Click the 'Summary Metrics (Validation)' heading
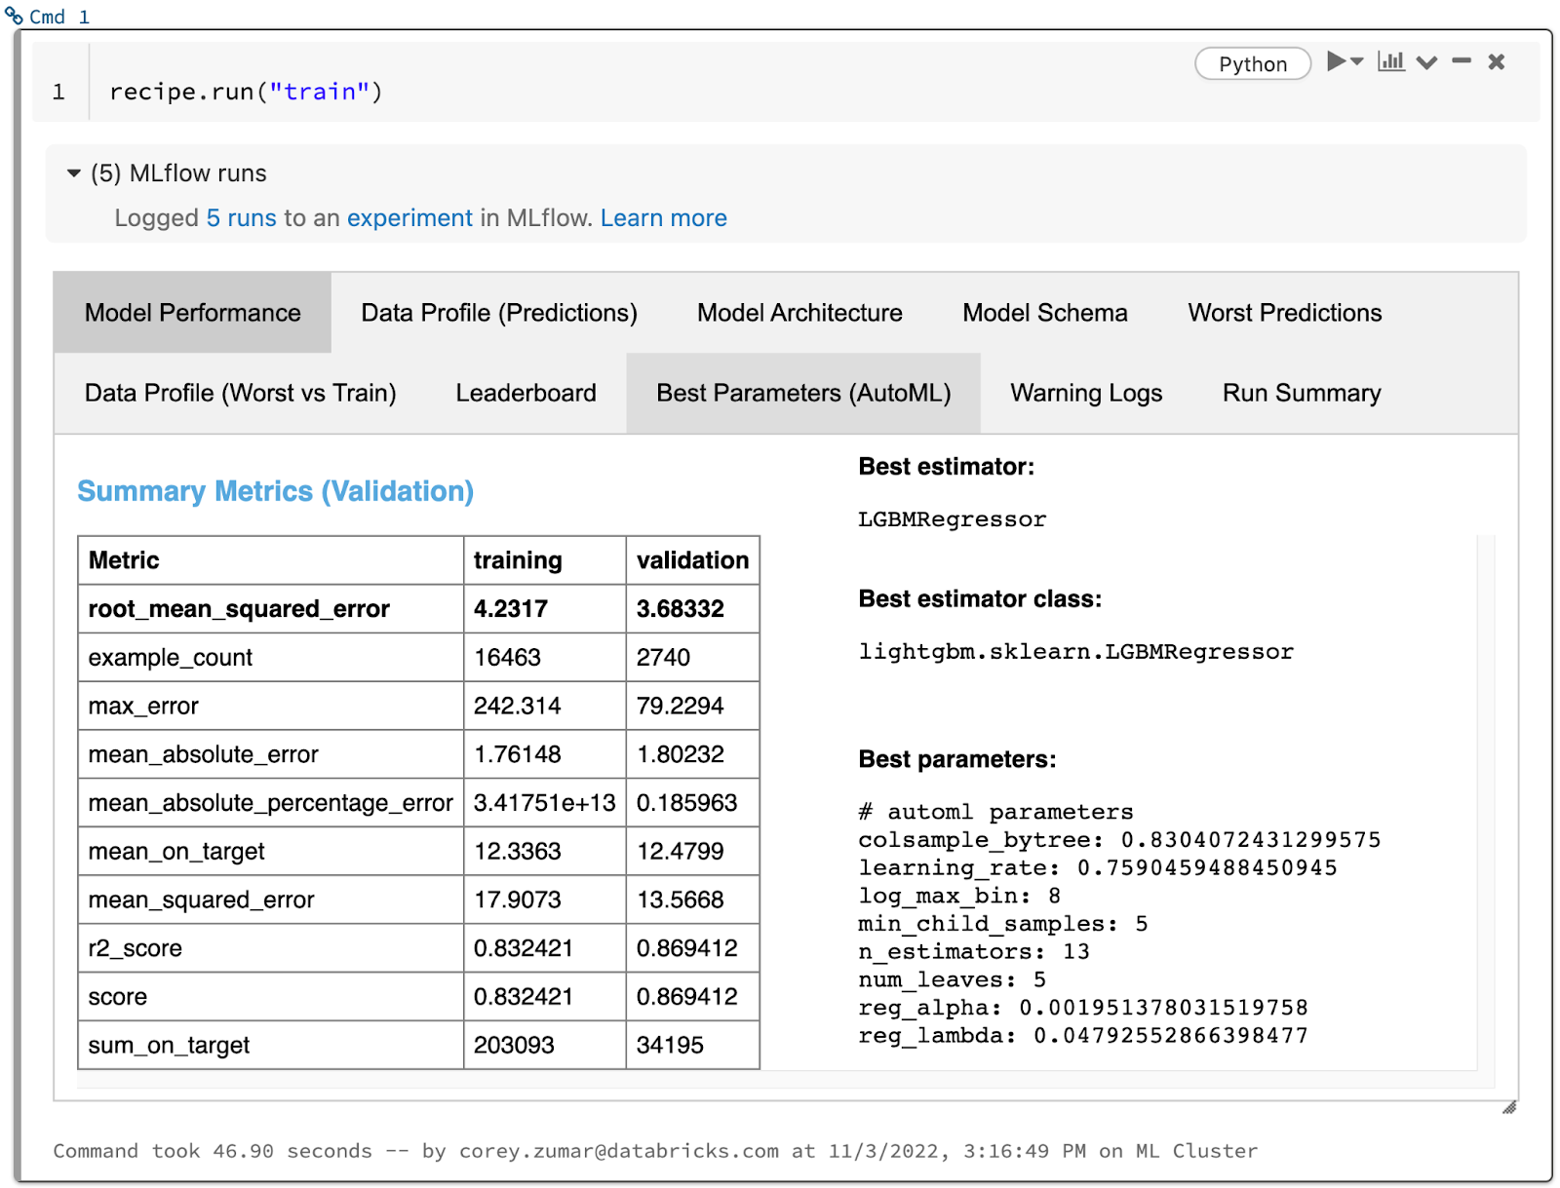This screenshot has width=1560, height=1188. coord(276,491)
